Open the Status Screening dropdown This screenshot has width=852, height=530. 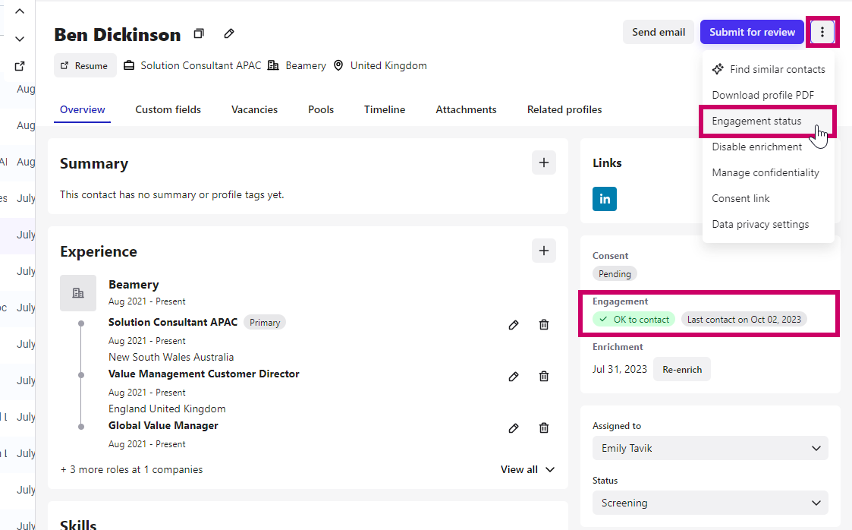[709, 503]
